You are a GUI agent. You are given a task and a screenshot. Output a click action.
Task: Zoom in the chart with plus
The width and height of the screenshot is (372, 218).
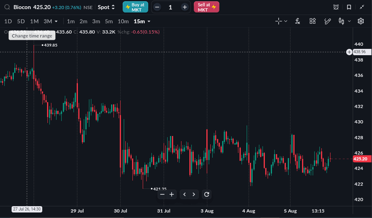pyautogui.click(x=172, y=194)
